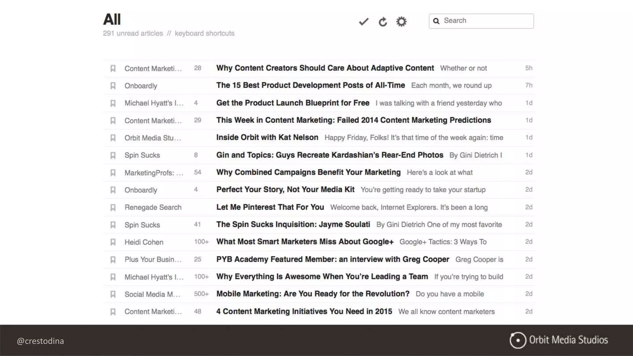Open The Spin Sucks Inquisition article

coord(293,225)
